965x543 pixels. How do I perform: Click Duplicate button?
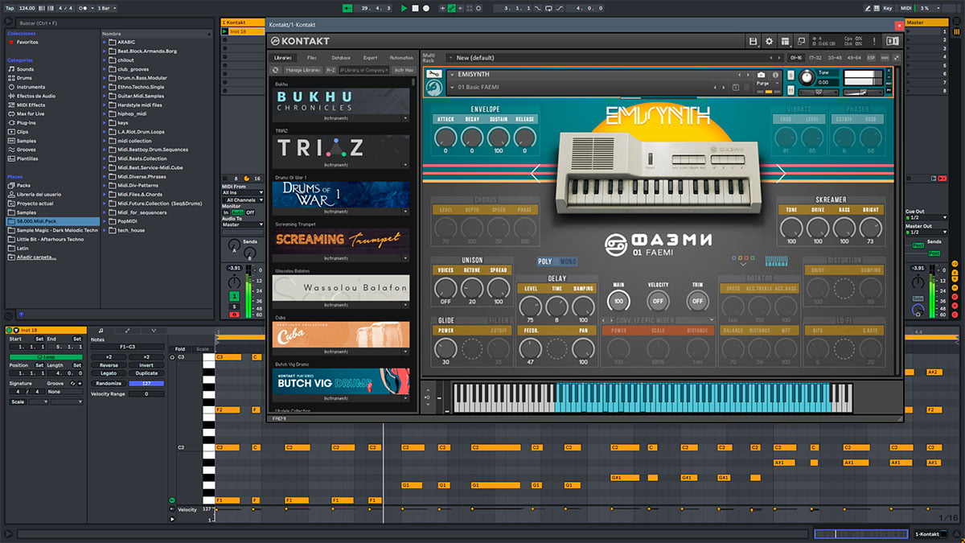(x=146, y=373)
